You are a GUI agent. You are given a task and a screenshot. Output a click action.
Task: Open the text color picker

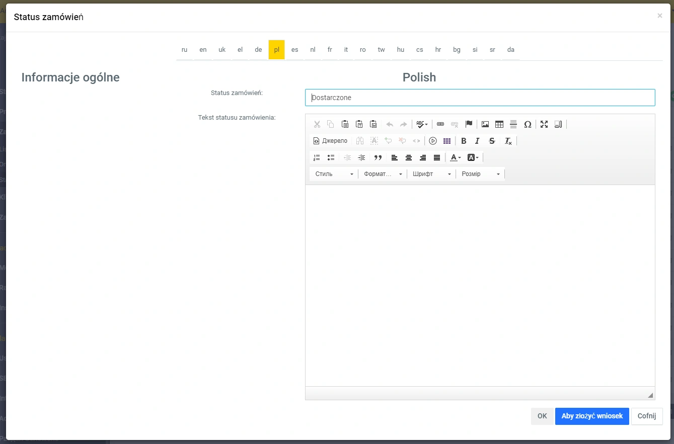pyautogui.click(x=456, y=157)
